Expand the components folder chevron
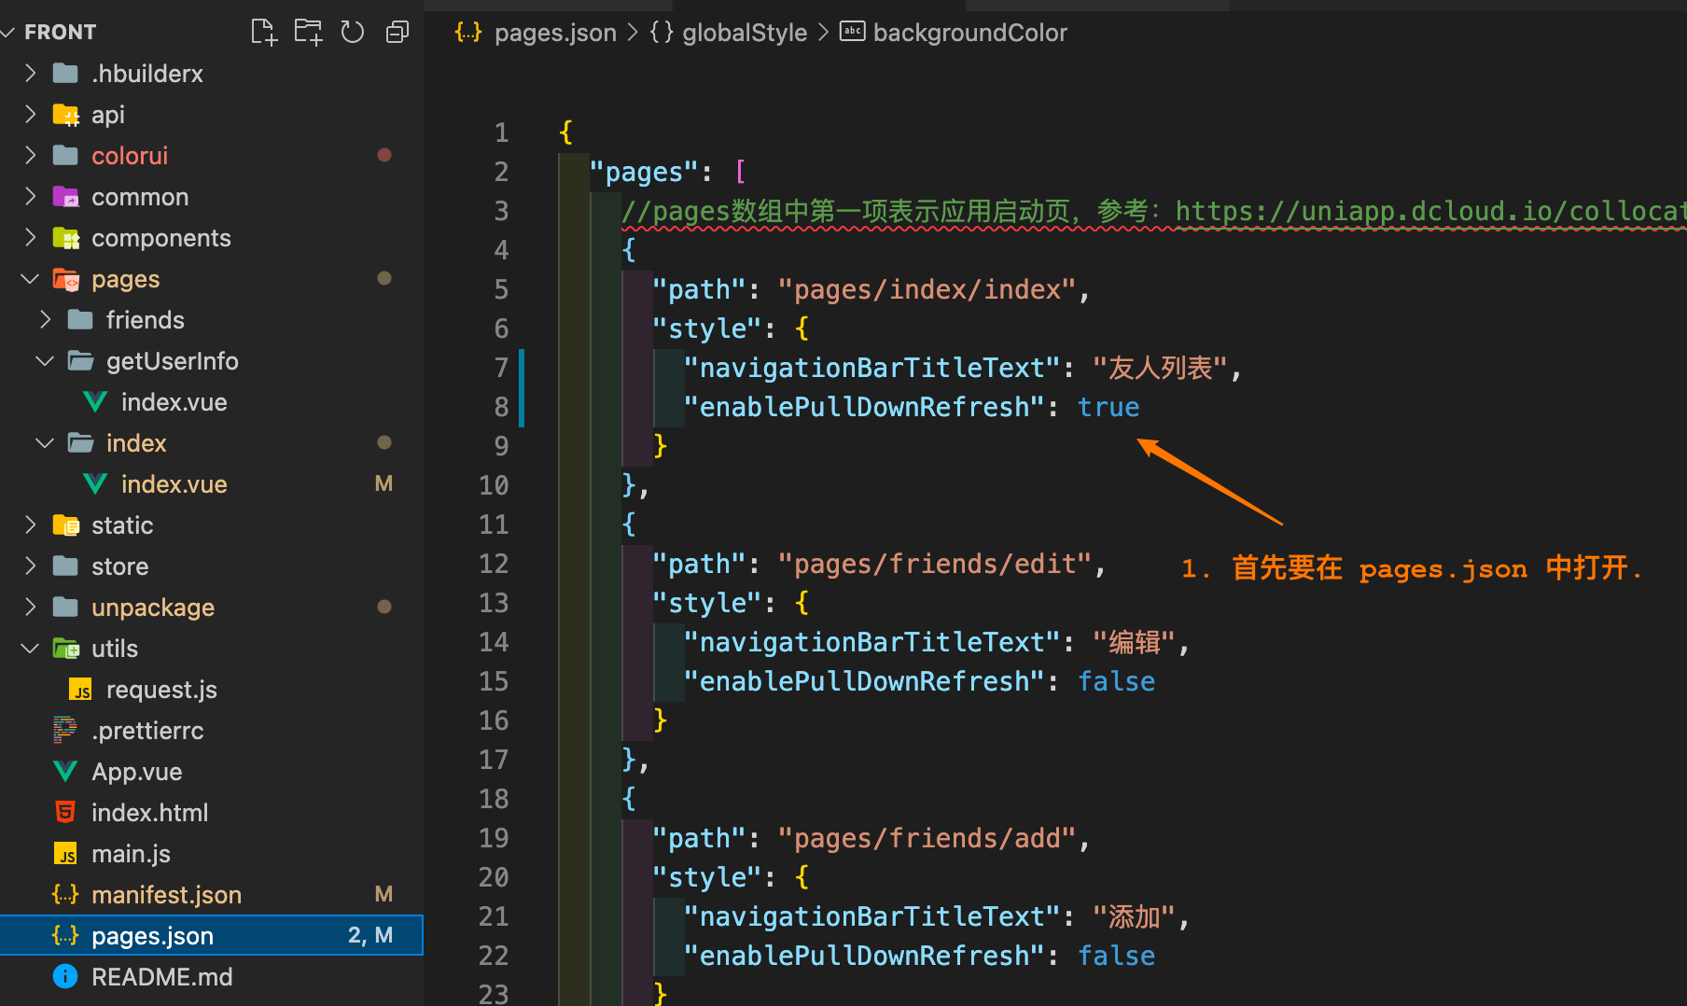 pos(31,237)
